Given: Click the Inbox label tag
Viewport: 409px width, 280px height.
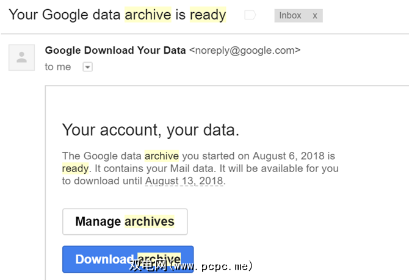Looking at the screenshot, I should (291, 15).
